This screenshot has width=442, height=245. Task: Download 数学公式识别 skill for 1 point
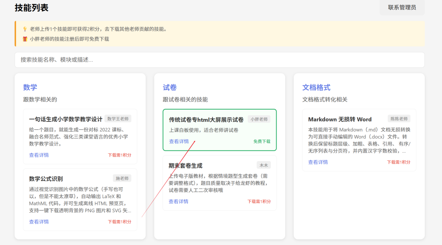click(120, 222)
